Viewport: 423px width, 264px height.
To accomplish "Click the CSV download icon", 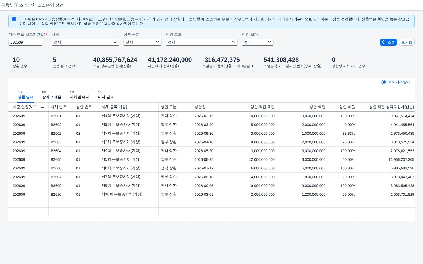I will (x=384, y=82).
